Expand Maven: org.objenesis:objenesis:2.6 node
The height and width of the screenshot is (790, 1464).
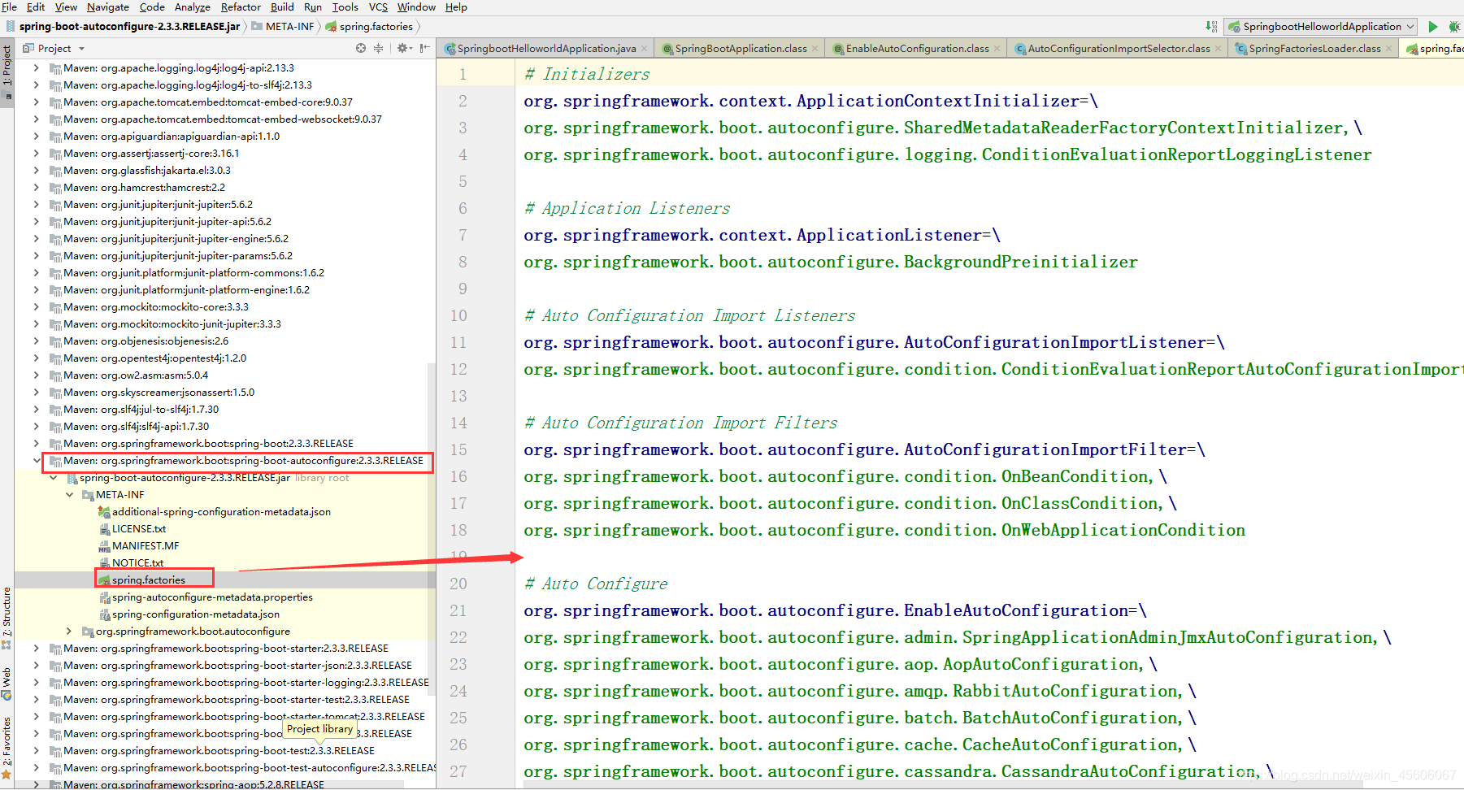(x=37, y=341)
